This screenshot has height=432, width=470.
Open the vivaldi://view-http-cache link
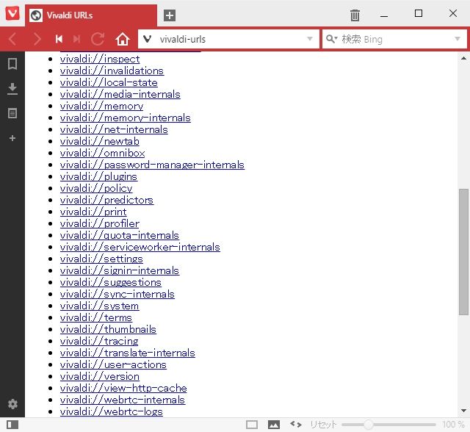(x=123, y=388)
